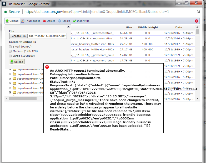206x163 pixels.
Task: Open the Thumbnails toolbar option
Action: 31,21
